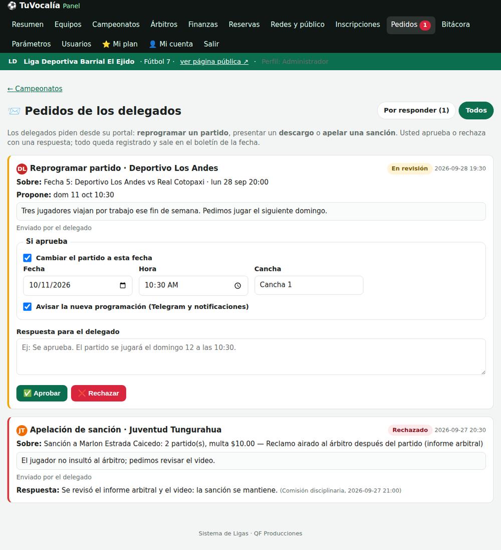Toggle 'Cambiar el partido a esta fecha' checkbox
Screen dimensions: 501x550
(x=28, y=258)
